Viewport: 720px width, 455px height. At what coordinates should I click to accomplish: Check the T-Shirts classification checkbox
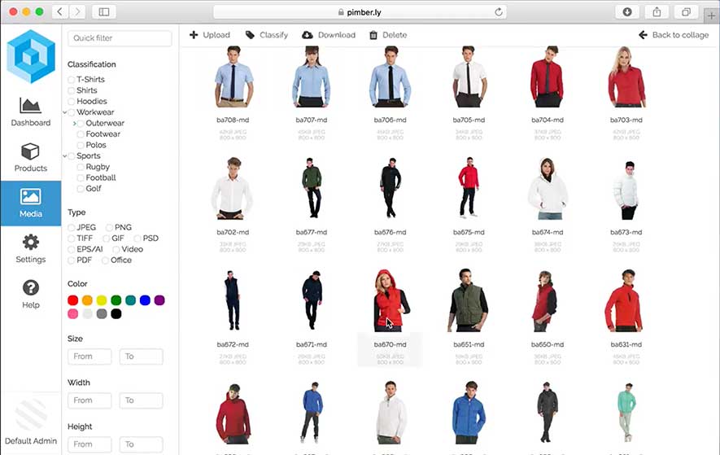coord(72,80)
